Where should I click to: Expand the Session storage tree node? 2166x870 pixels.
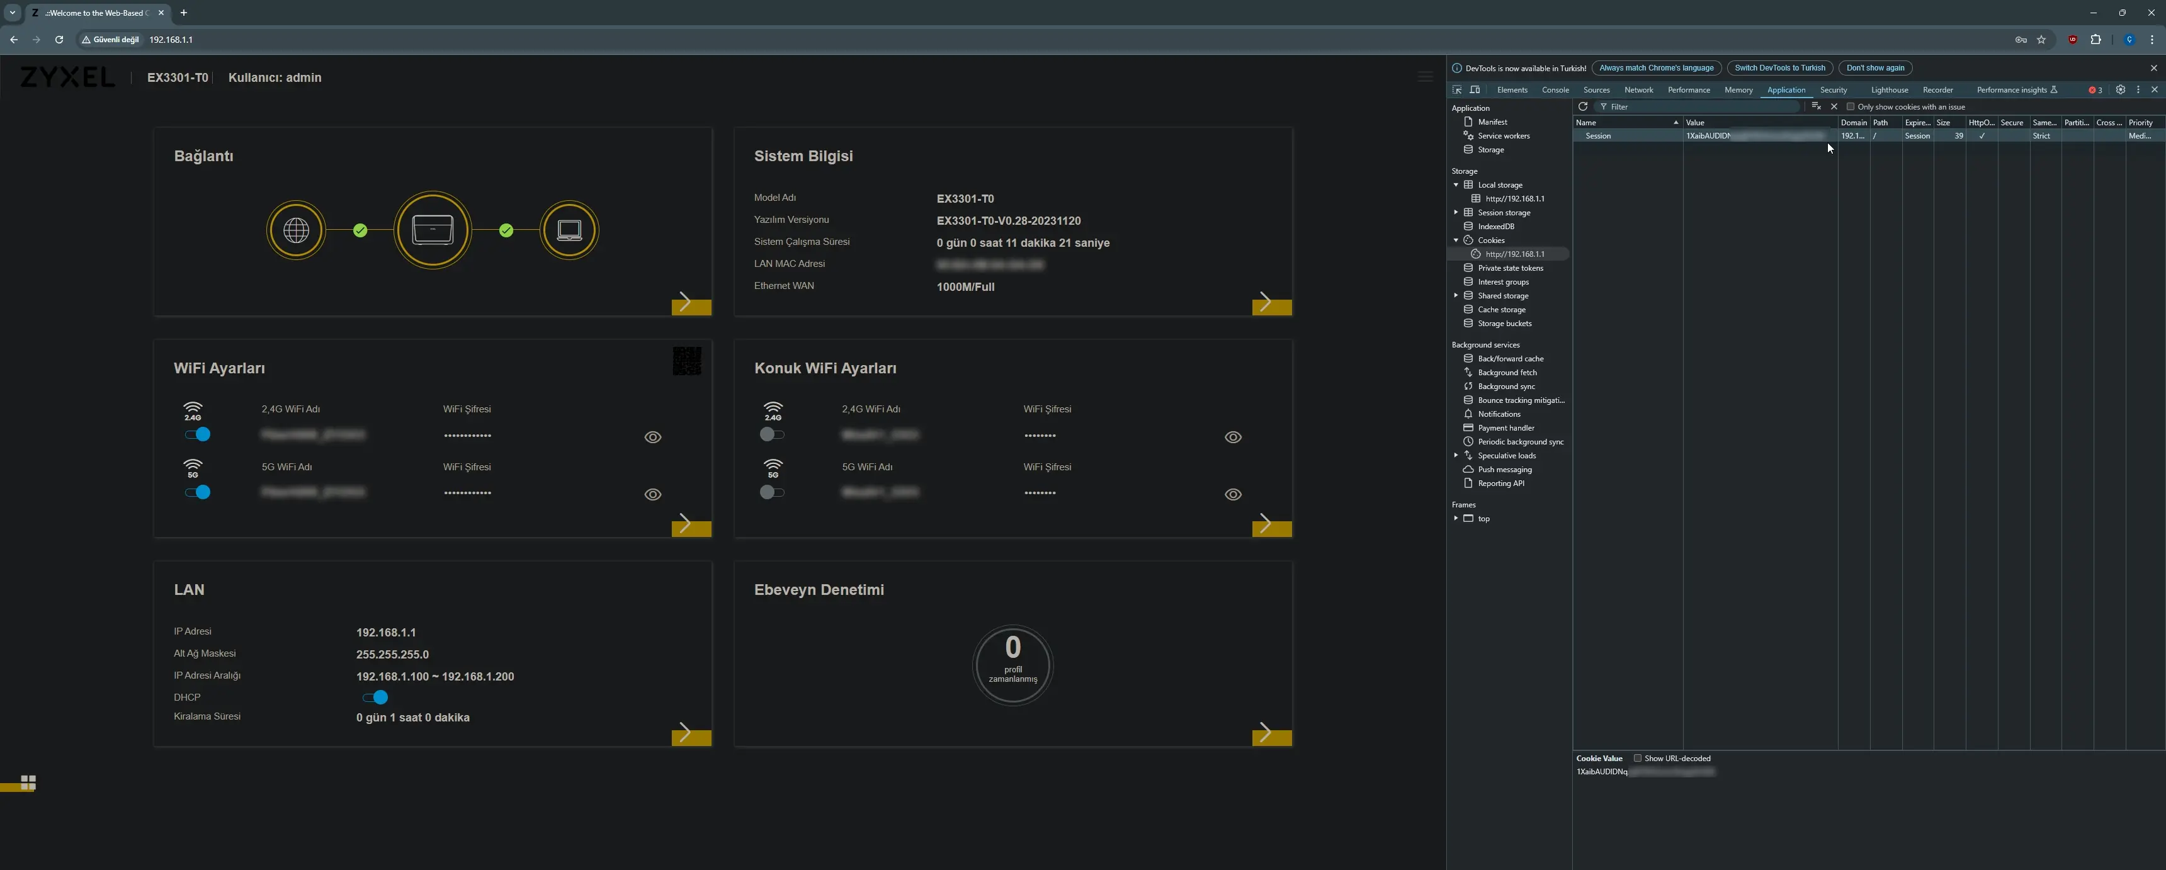click(1456, 213)
